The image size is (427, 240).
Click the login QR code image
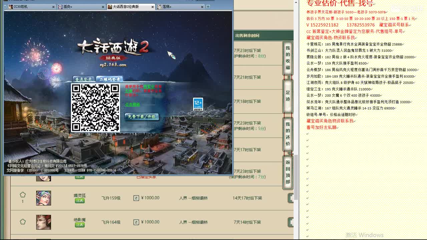click(95, 108)
